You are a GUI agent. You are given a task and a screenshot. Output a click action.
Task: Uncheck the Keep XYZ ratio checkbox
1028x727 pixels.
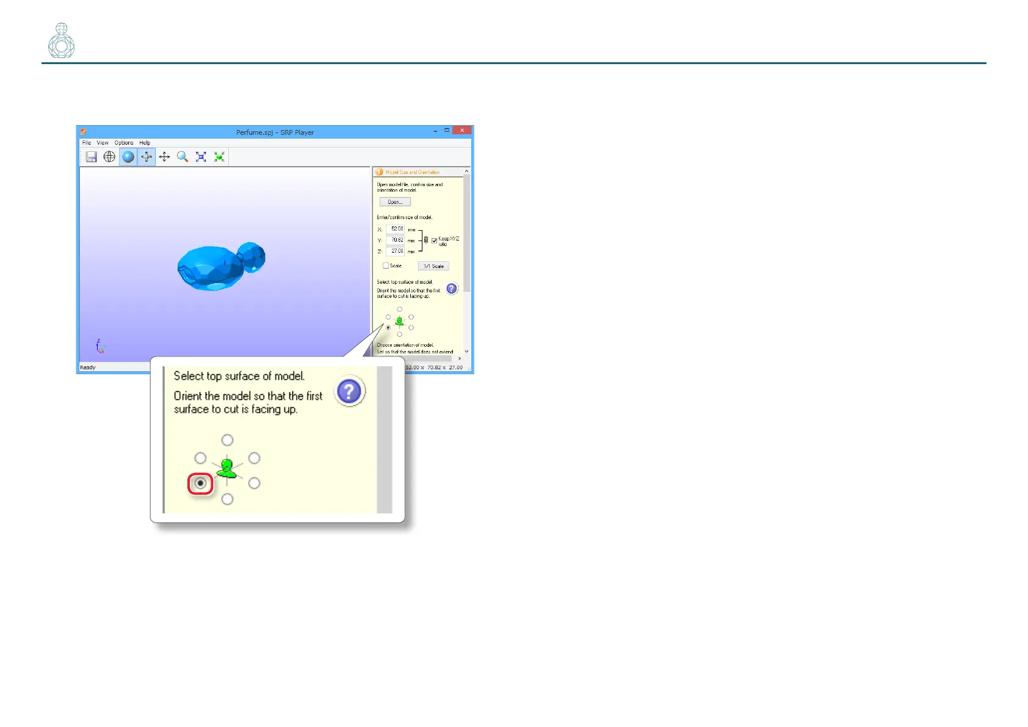coord(435,241)
